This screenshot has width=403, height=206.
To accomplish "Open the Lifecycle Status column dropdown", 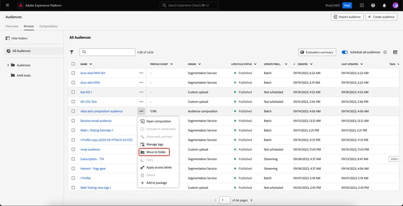I will (x=255, y=64).
